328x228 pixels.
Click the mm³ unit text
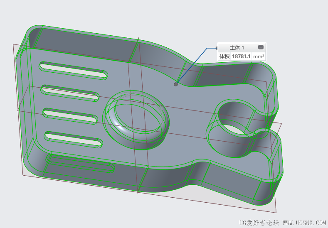pos(259,56)
